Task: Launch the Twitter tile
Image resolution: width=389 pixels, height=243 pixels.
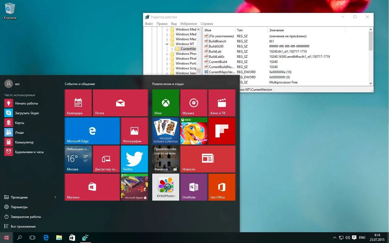Action: pyautogui.click(x=134, y=159)
